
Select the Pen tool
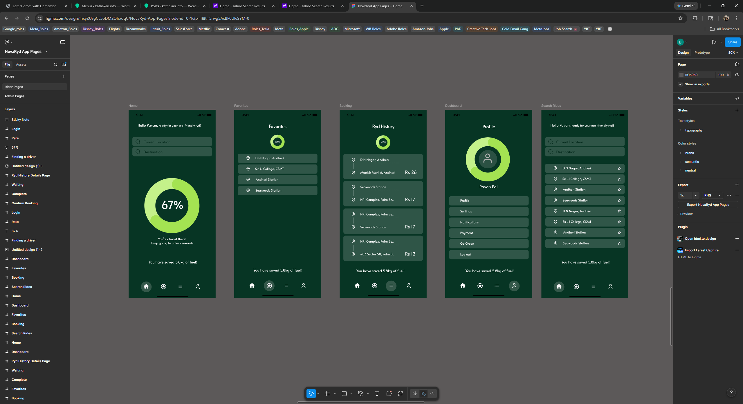(360, 394)
